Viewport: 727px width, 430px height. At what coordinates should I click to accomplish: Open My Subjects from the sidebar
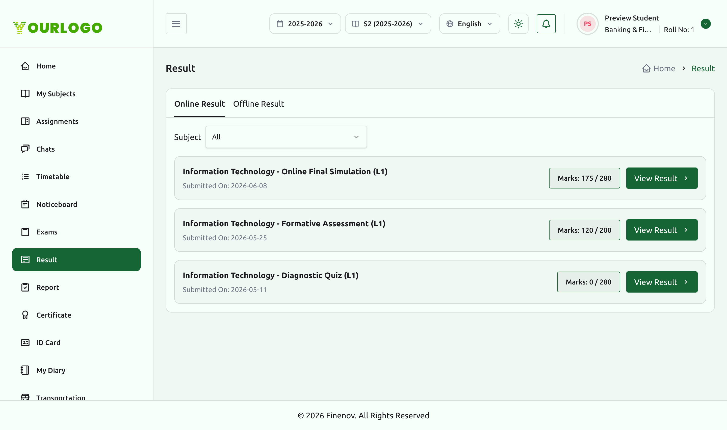coord(76,93)
